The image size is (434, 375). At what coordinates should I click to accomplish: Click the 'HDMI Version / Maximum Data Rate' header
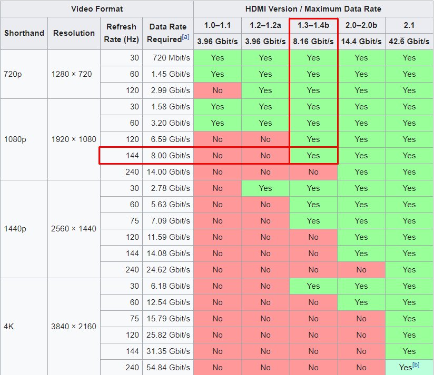(x=313, y=9)
